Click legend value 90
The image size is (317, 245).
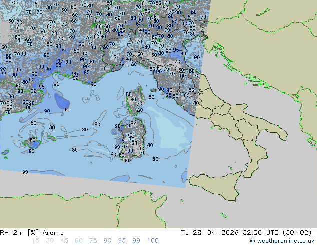(x=107, y=241)
